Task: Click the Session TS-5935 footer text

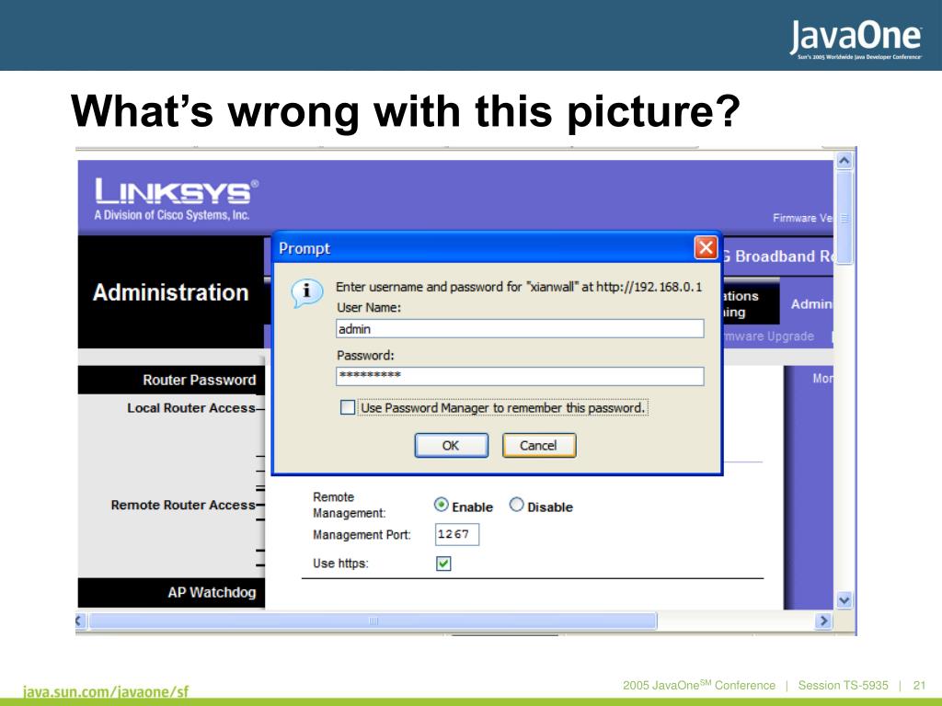Action: click(x=843, y=685)
